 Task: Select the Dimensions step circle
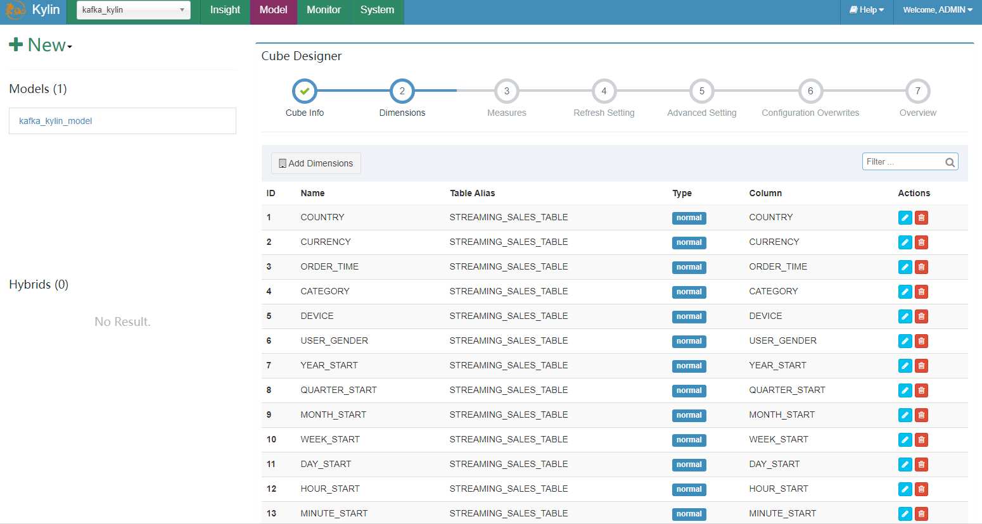402,91
